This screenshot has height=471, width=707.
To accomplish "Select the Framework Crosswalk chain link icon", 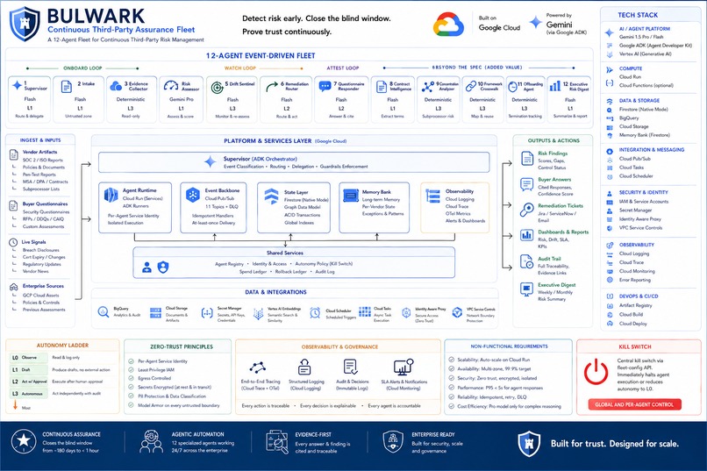I will coord(471,86).
